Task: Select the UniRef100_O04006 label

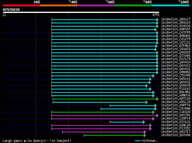Action: [176, 26]
